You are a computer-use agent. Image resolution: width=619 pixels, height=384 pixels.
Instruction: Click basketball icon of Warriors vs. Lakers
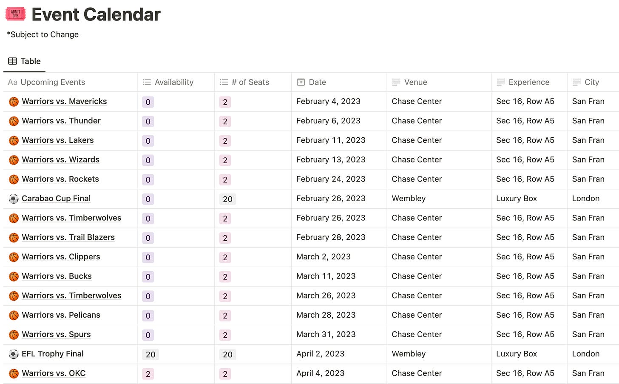coord(14,140)
